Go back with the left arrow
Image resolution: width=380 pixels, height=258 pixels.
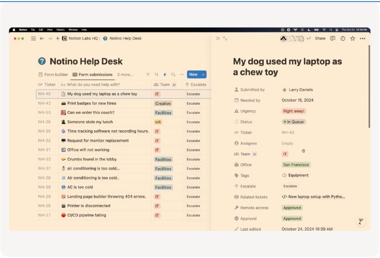click(42, 39)
